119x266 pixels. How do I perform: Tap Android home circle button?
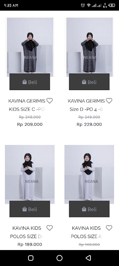point(59,258)
